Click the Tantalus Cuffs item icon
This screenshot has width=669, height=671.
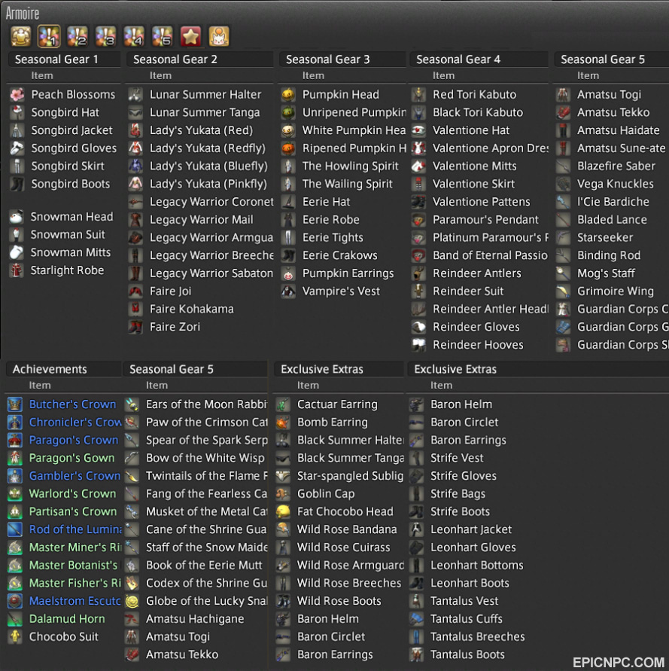coord(417,619)
